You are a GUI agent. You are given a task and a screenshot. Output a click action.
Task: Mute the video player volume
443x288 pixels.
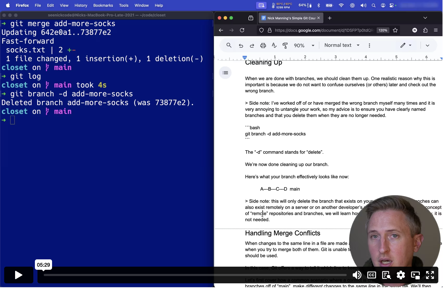pyautogui.click(x=357, y=275)
